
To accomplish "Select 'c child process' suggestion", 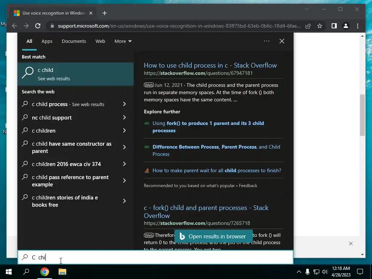I will pyautogui.click(x=68, y=104).
